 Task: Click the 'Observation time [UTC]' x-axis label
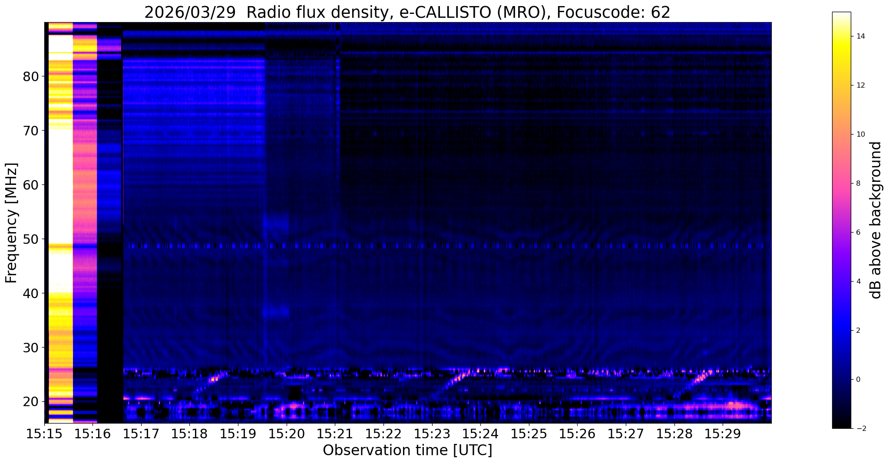pyautogui.click(x=407, y=450)
